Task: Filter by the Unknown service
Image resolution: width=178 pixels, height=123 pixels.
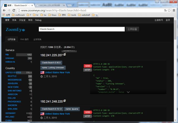Action: pyautogui.click(x=10, y=58)
